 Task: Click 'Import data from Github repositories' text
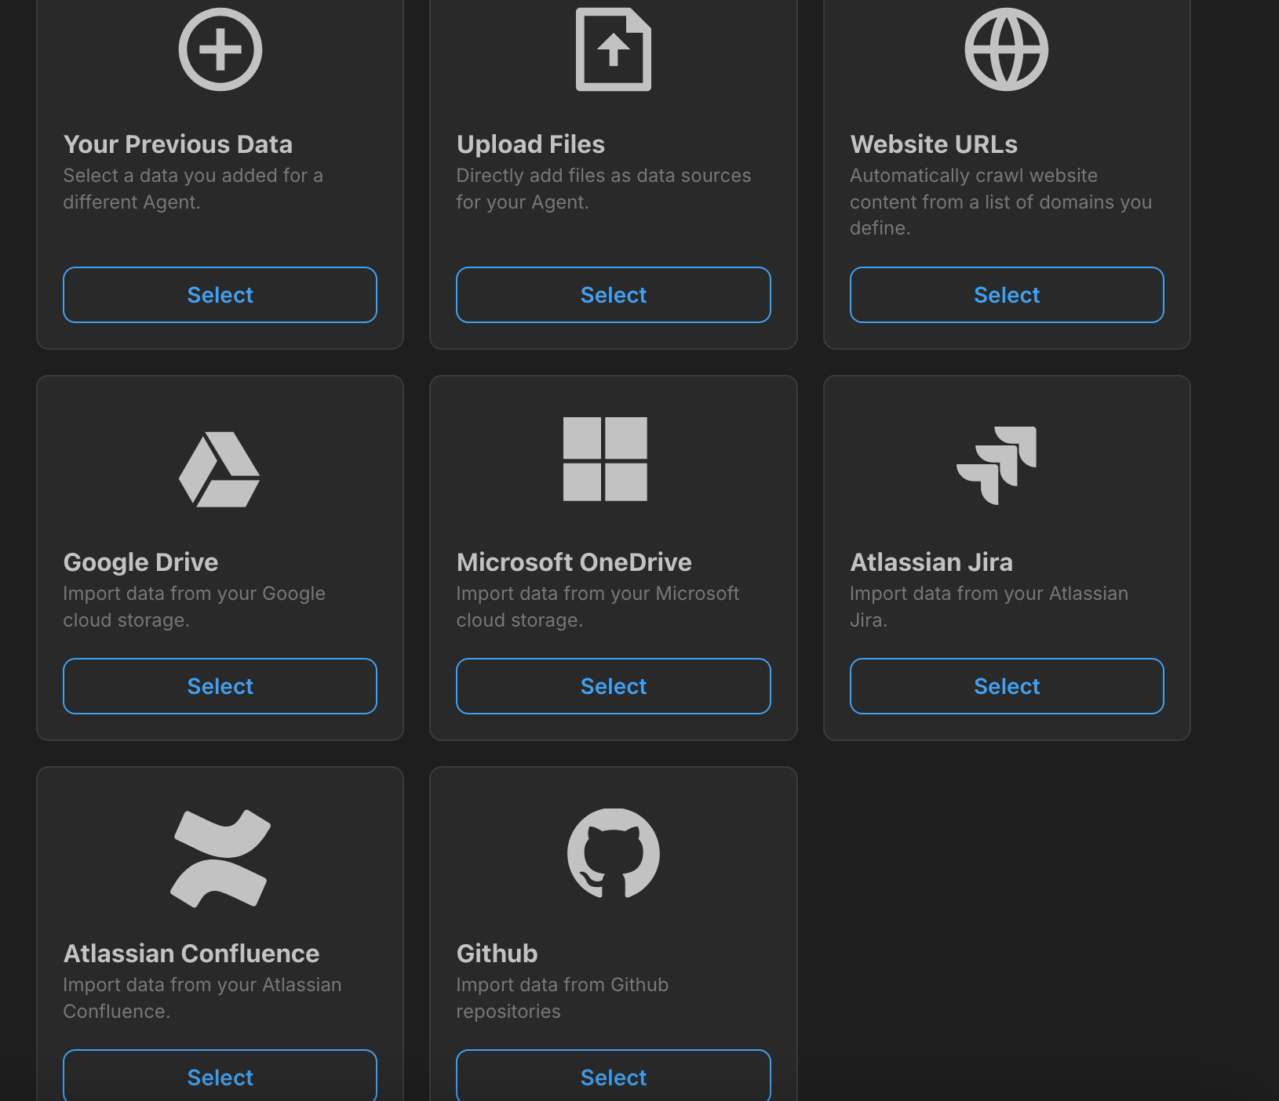tap(562, 998)
